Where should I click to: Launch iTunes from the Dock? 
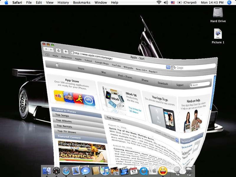pos(105,171)
